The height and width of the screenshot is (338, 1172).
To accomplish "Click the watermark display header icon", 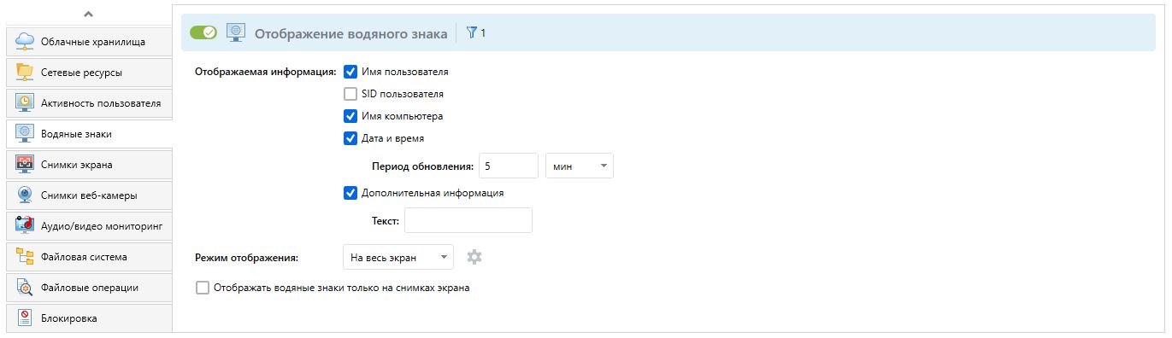I will tap(236, 33).
